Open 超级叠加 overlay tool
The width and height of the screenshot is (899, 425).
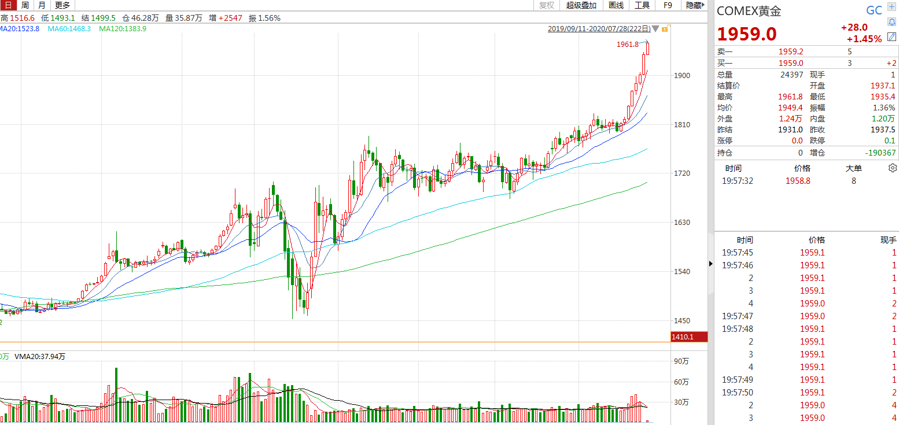point(581,5)
